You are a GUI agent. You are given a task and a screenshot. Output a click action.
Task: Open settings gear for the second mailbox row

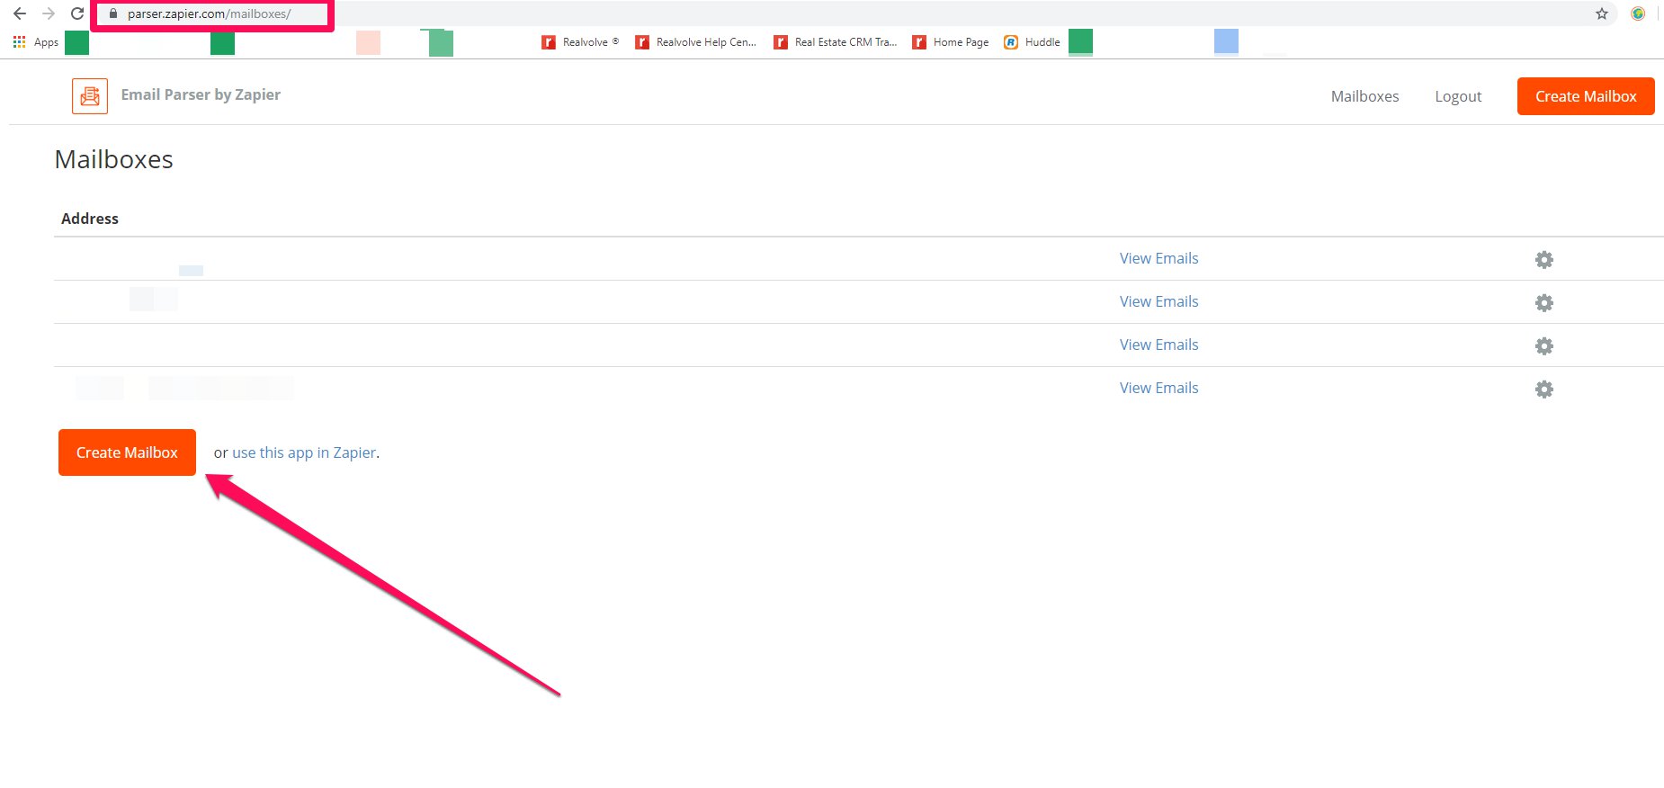click(x=1543, y=303)
